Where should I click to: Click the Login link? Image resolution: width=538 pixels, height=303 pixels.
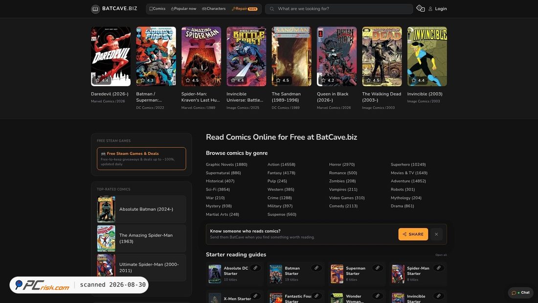441,9
